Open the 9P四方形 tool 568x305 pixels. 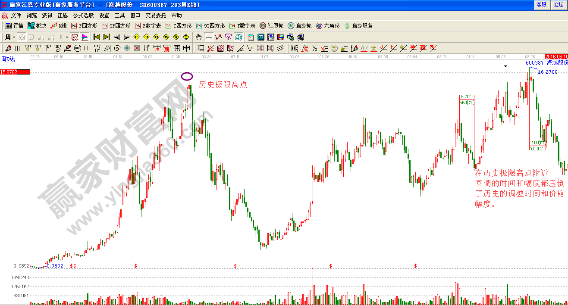pos(116,26)
